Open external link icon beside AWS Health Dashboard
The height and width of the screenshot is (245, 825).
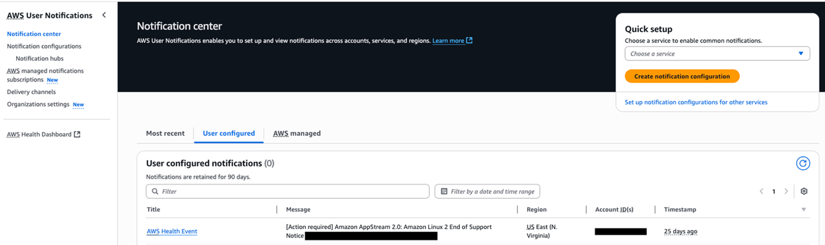(x=77, y=134)
